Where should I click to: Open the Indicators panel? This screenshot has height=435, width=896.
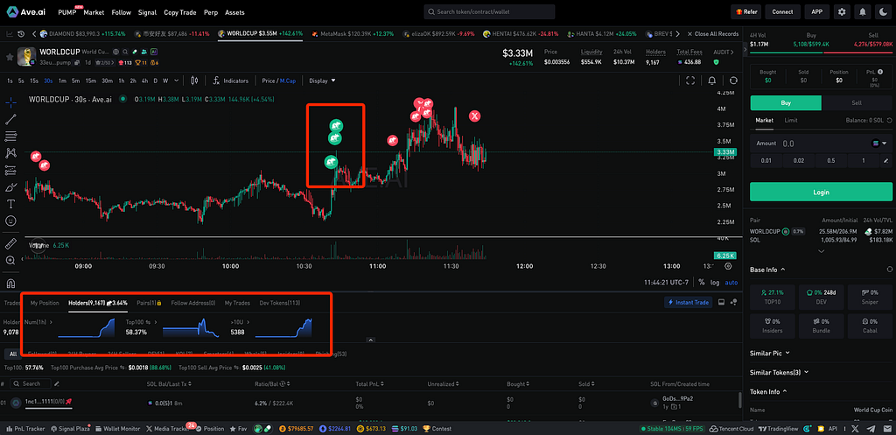(230, 81)
